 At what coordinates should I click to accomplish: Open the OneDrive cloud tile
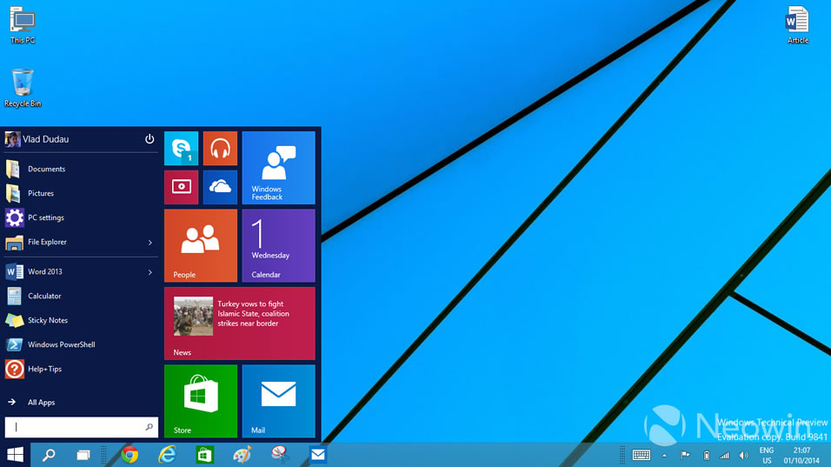(x=220, y=187)
